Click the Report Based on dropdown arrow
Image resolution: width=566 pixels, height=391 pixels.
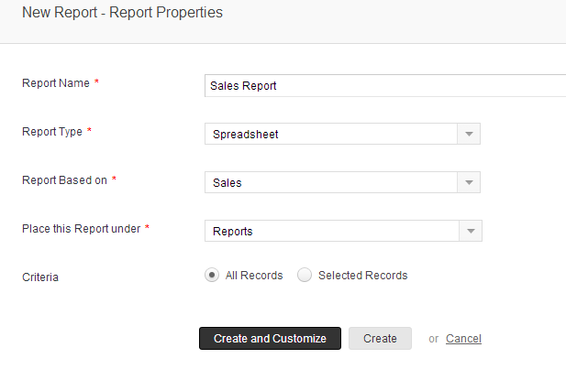click(469, 183)
